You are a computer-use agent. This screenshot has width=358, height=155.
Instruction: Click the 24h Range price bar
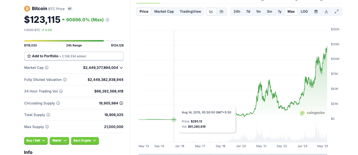click(x=74, y=41)
